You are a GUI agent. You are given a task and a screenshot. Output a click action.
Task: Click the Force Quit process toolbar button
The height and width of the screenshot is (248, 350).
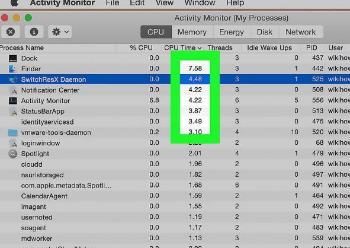(11, 32)
